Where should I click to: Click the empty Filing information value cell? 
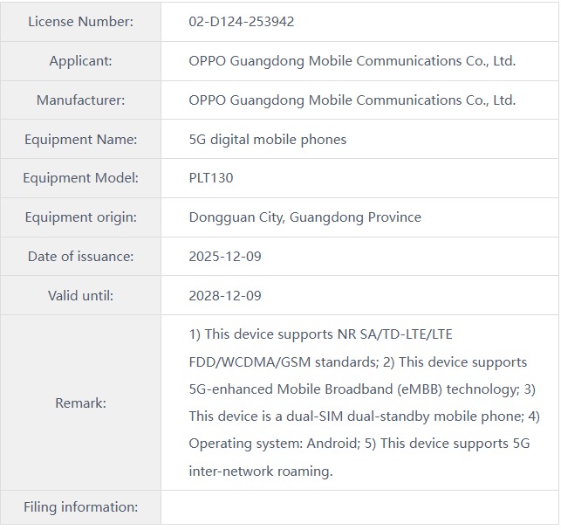click(x=359, y=507)
